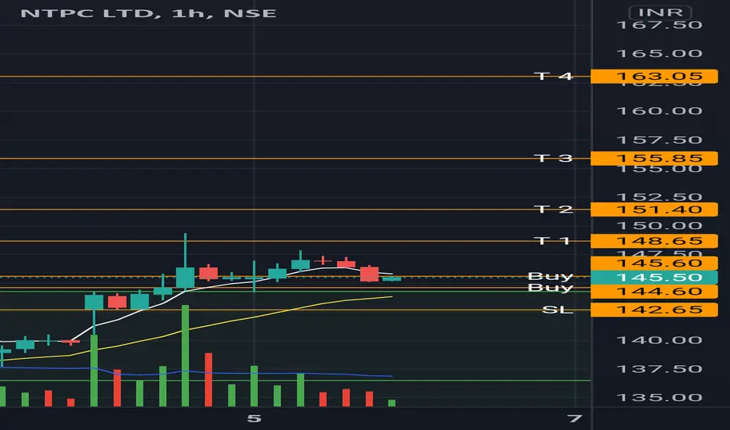This screenshot has height=430, width=730.
Task: Select the T 2 line label
Action: tap(553, 210)
